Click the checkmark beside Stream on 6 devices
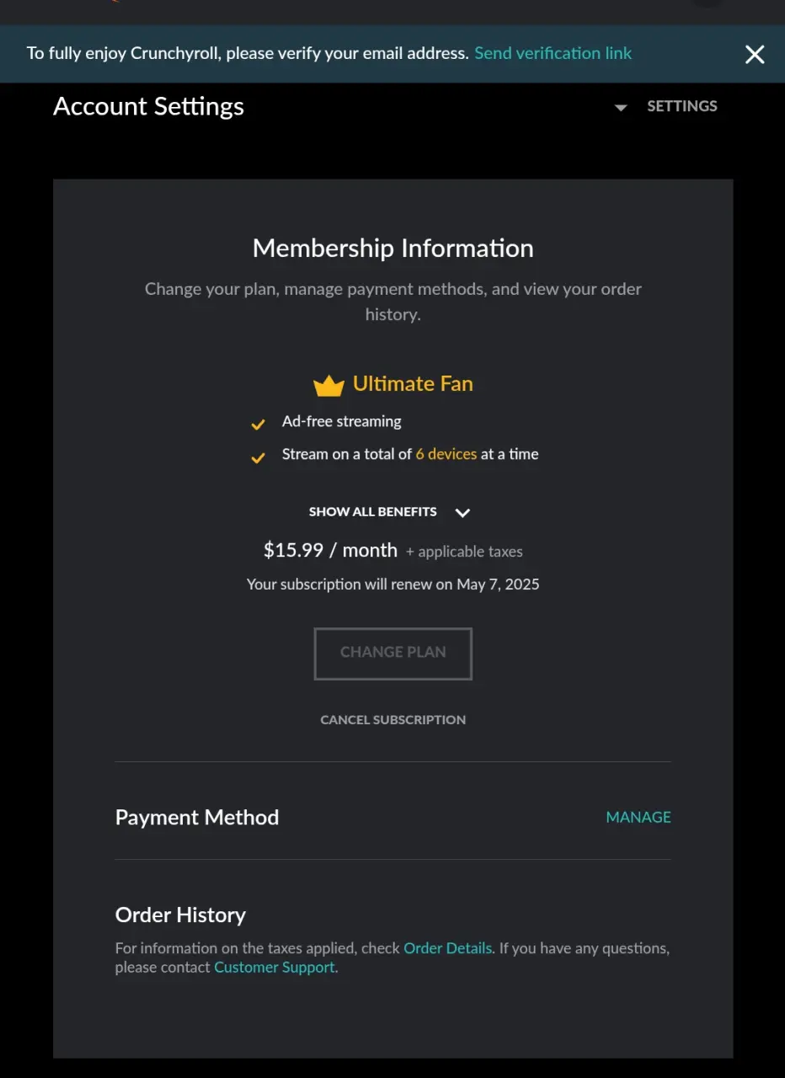The width and height of the screenshot is (785, 1078). 258,458
